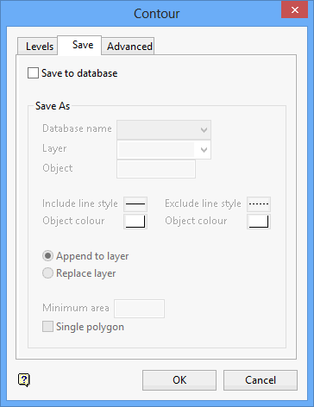The width and height of the screenshot is (314, 407).
Task: Switch to the Levels tab
Action: tap(38, 46)
